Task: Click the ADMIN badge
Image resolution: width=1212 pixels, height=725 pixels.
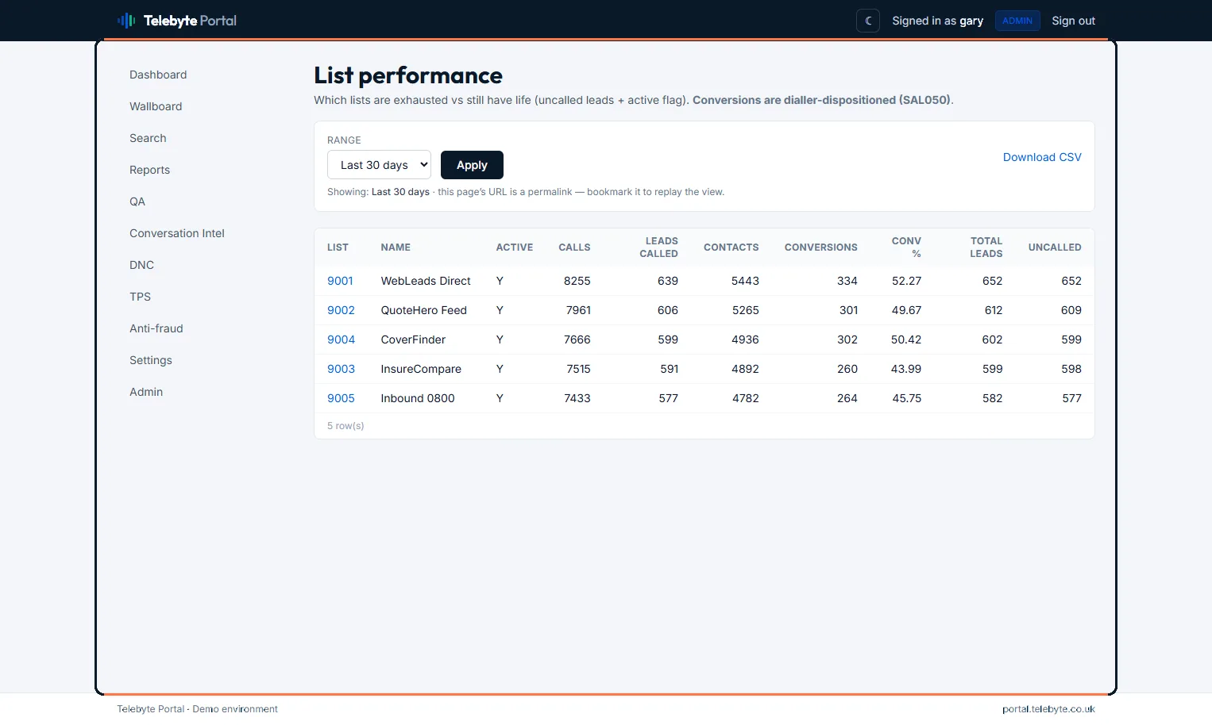Action: (x=1017, y=21)
